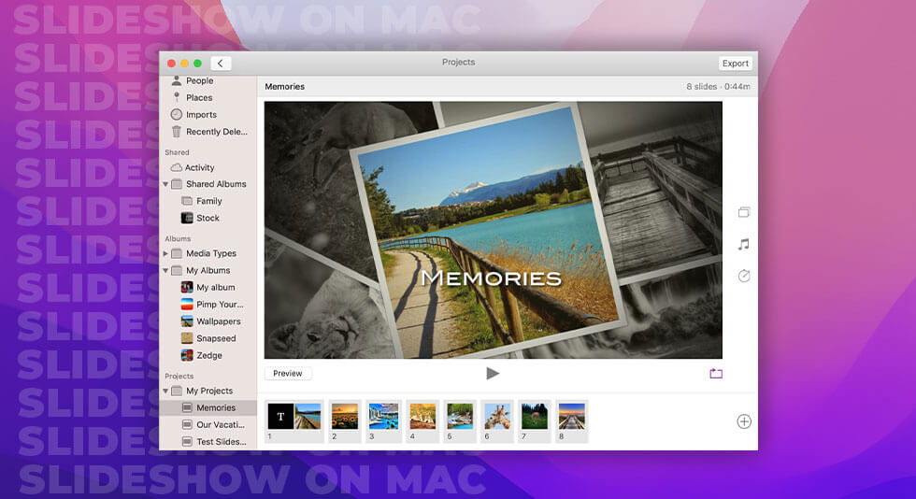
Task: Collapse the My Projects disclosure triangle
Action: pos(165,391)
